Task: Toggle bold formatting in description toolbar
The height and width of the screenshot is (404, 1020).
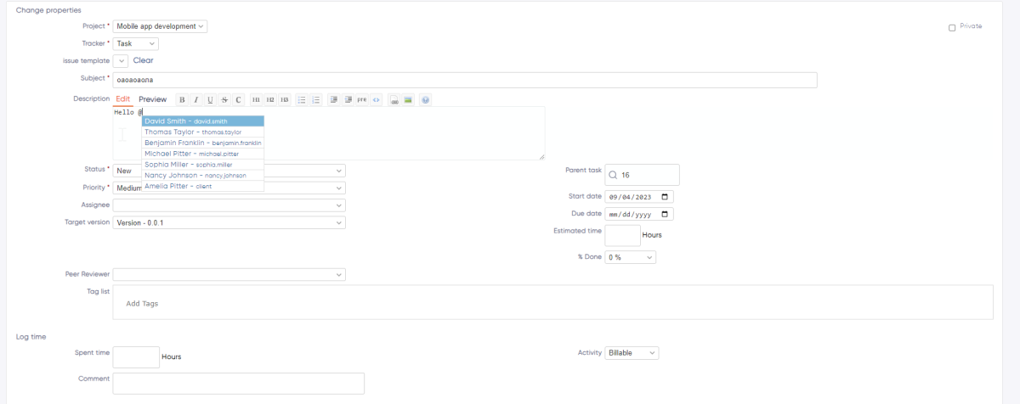Action: tap(182, 100)
